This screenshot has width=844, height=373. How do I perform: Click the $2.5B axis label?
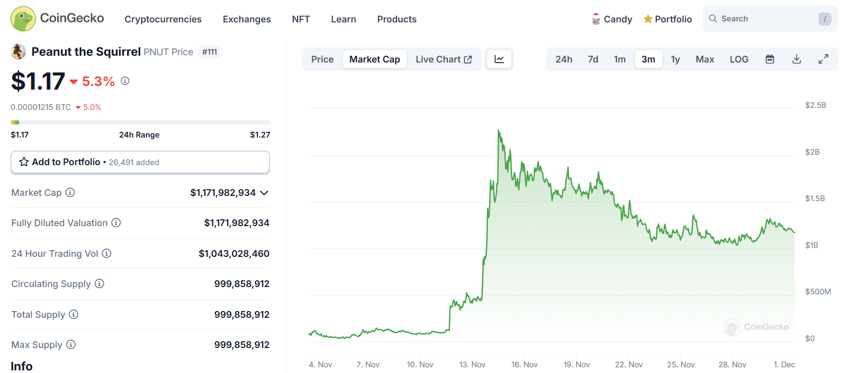pyautogui.click(x=815, y=105)
